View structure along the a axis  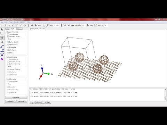[x=2, y=25]
